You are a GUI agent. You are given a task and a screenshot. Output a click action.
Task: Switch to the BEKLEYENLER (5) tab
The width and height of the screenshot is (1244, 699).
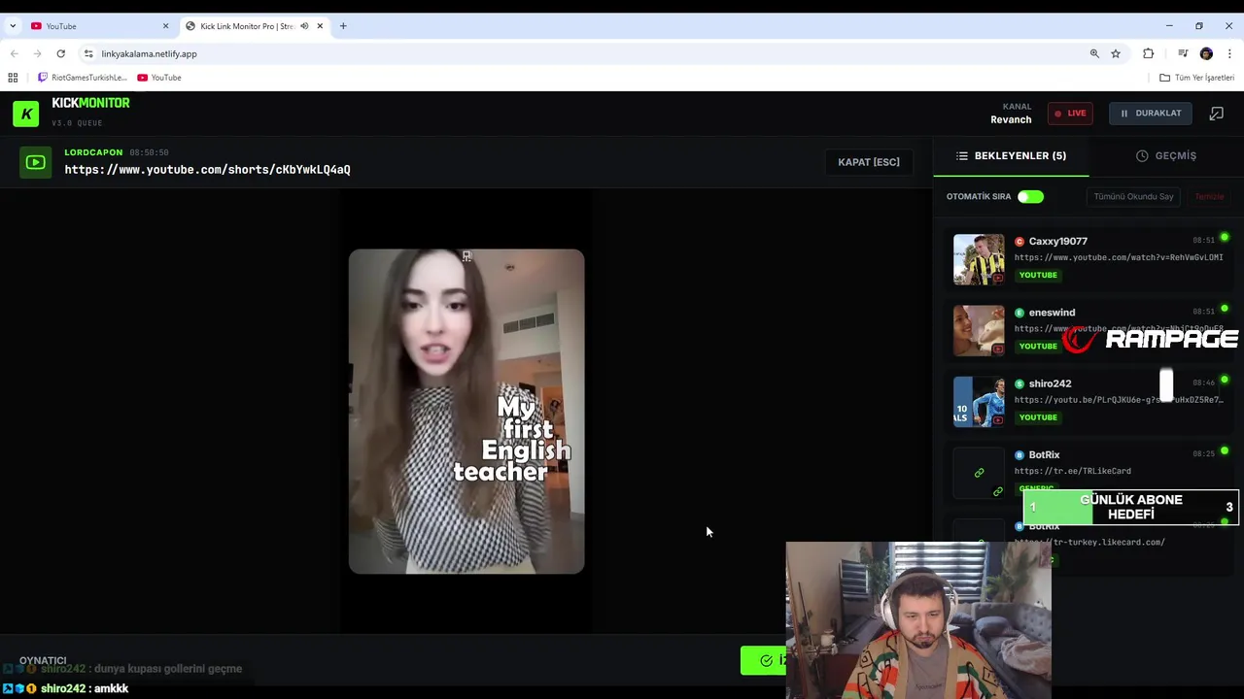click(1011, 155)
